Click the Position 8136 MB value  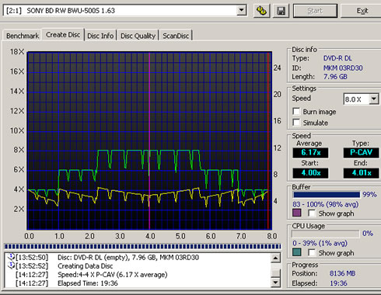[x=342, y=273]
